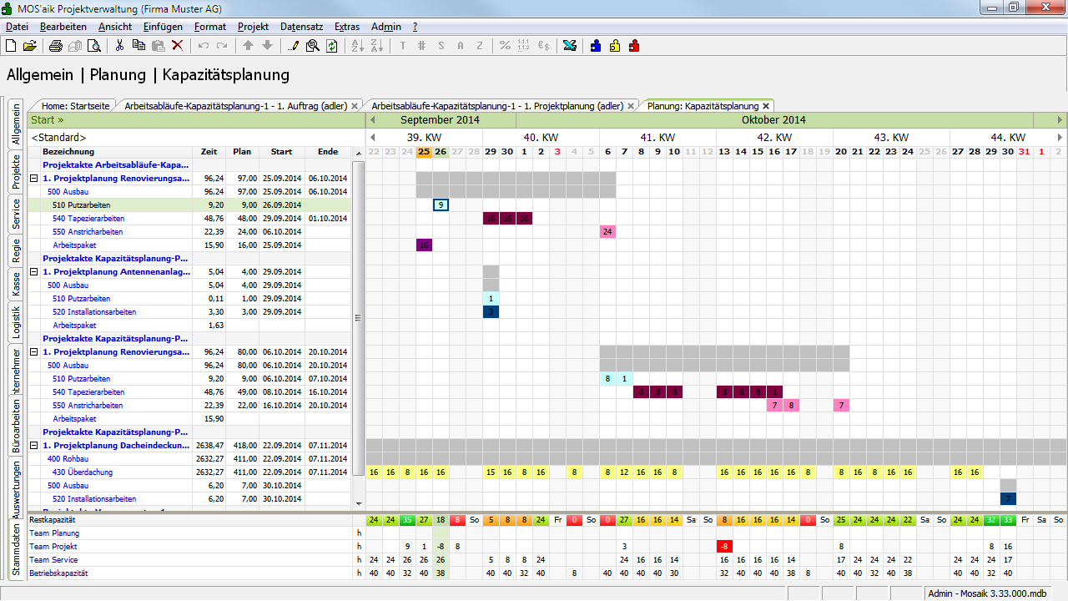Click the Bezeichnung column header

pos(68,152)
